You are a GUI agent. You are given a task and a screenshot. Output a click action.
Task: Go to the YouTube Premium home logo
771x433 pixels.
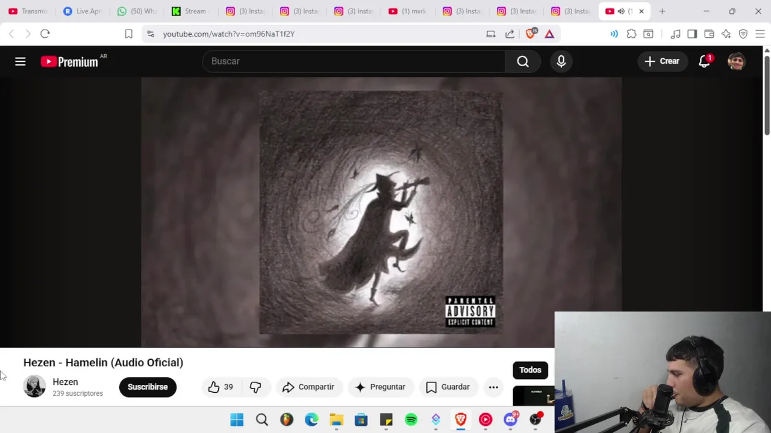tap(69, 61)
